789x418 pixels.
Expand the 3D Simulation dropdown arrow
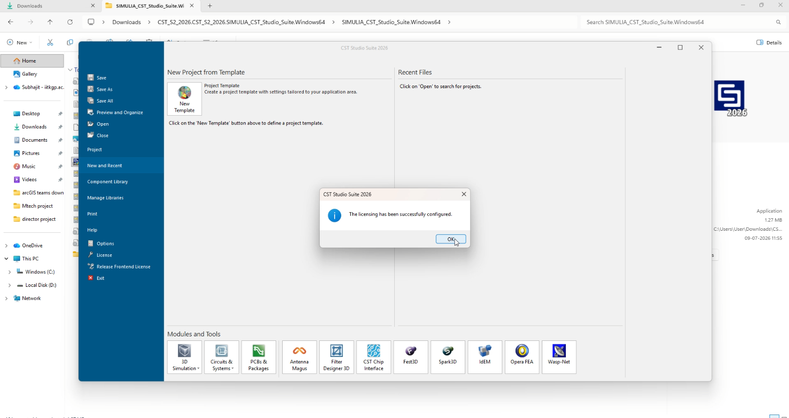tap(199, 369)
